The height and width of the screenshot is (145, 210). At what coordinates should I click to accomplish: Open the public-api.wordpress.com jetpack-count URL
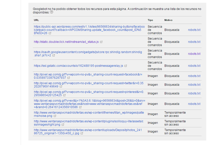[x=89, y=30]
